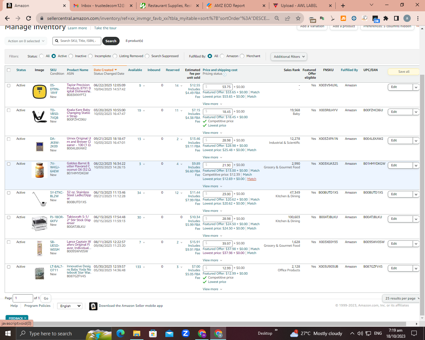Open the site info lock icon
This screenshot has width=425, height=340.
tap(42, 18)
